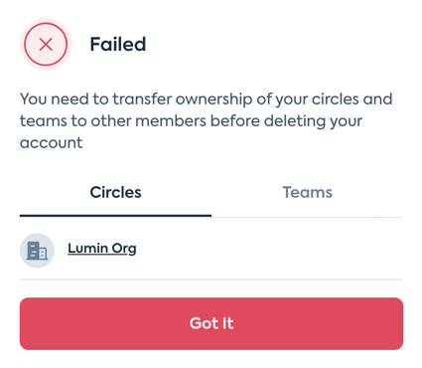Click the dark underline indicator beneath Circles
This screenshot has width=422, height=368.
[x=115, y=216]
